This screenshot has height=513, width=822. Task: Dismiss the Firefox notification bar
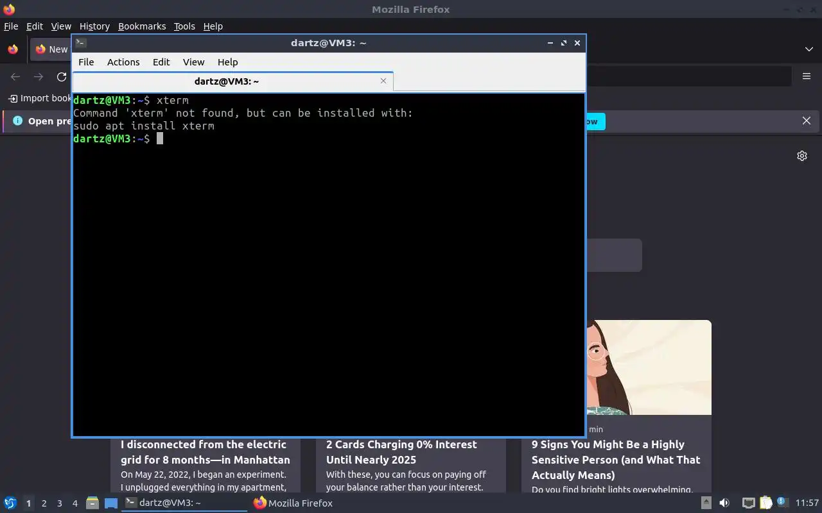[x=807, y=121]
